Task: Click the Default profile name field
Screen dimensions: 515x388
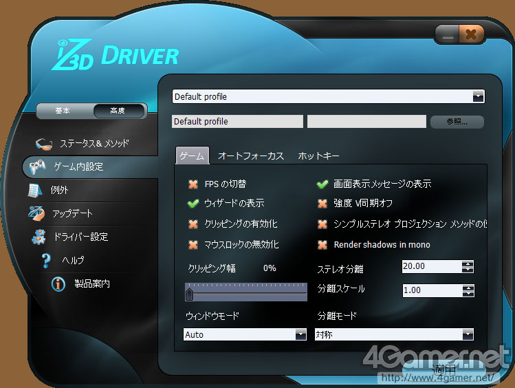Action: [237, 122]
